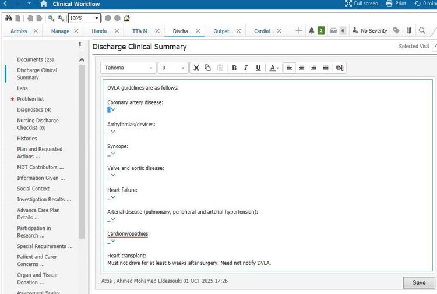Cut selected text with scissors icon

196,68
